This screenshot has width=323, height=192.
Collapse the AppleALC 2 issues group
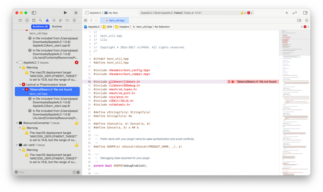point(17,63)
